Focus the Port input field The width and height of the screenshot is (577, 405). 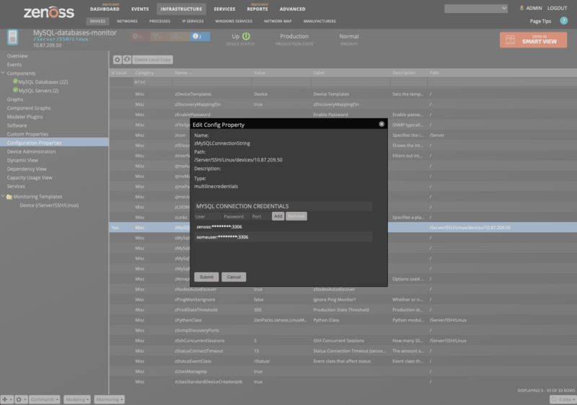(x=260, y=216)
